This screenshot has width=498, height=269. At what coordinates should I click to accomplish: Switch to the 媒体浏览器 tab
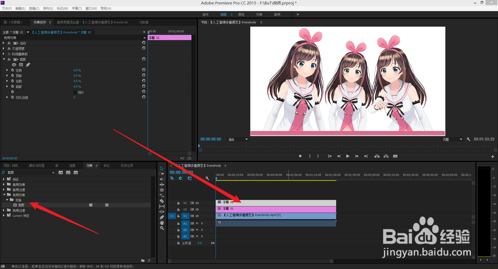click(x=37, y=166)
